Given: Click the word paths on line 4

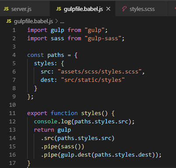Looking at the screenshot, I should [56, 55].
